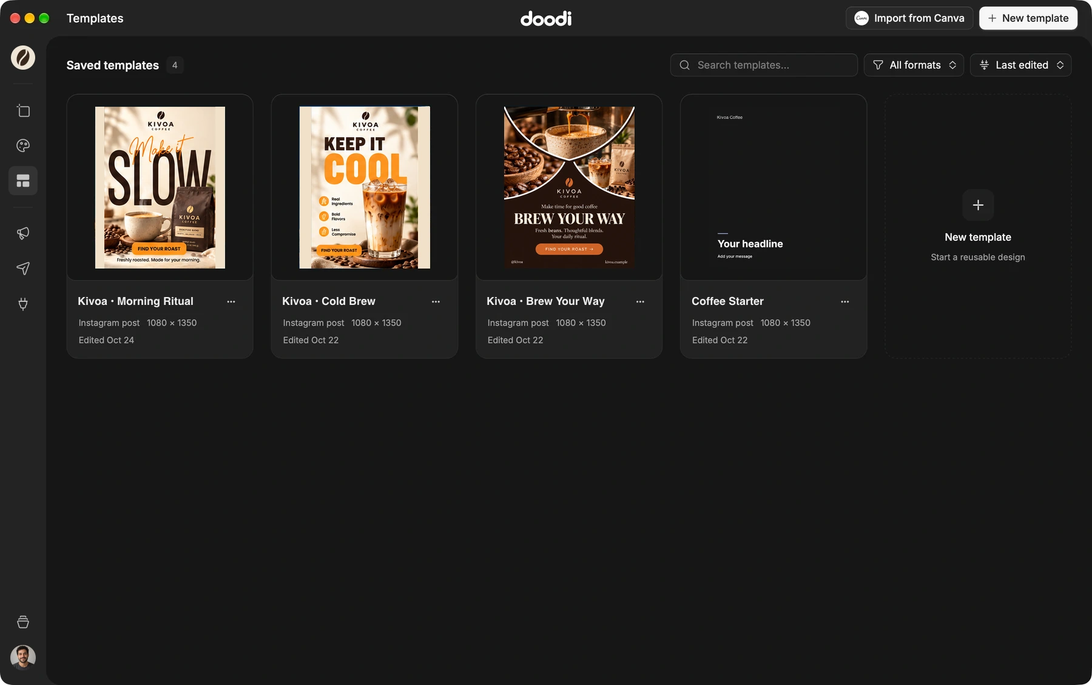This screenshot has width=1092, height=685.
Task: Open the plug integrations icon in sidebar
Action: tap(23, 304)
